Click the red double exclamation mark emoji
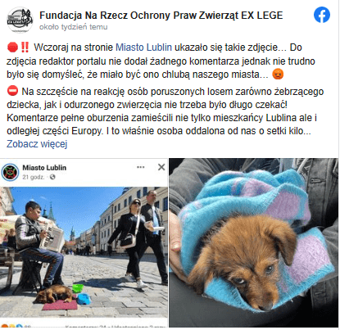Viewport: 340px width, 330px height. 25,47
